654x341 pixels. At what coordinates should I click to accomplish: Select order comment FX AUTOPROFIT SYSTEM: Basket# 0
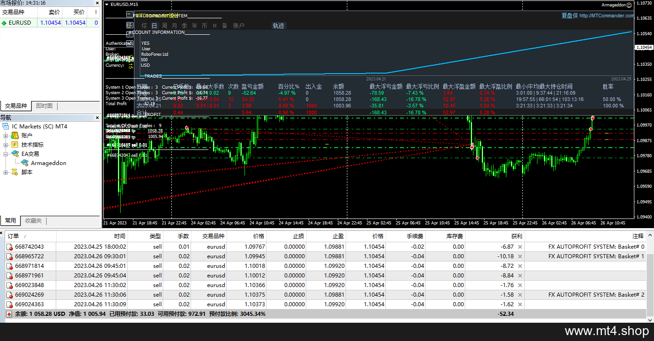point(596,247)
